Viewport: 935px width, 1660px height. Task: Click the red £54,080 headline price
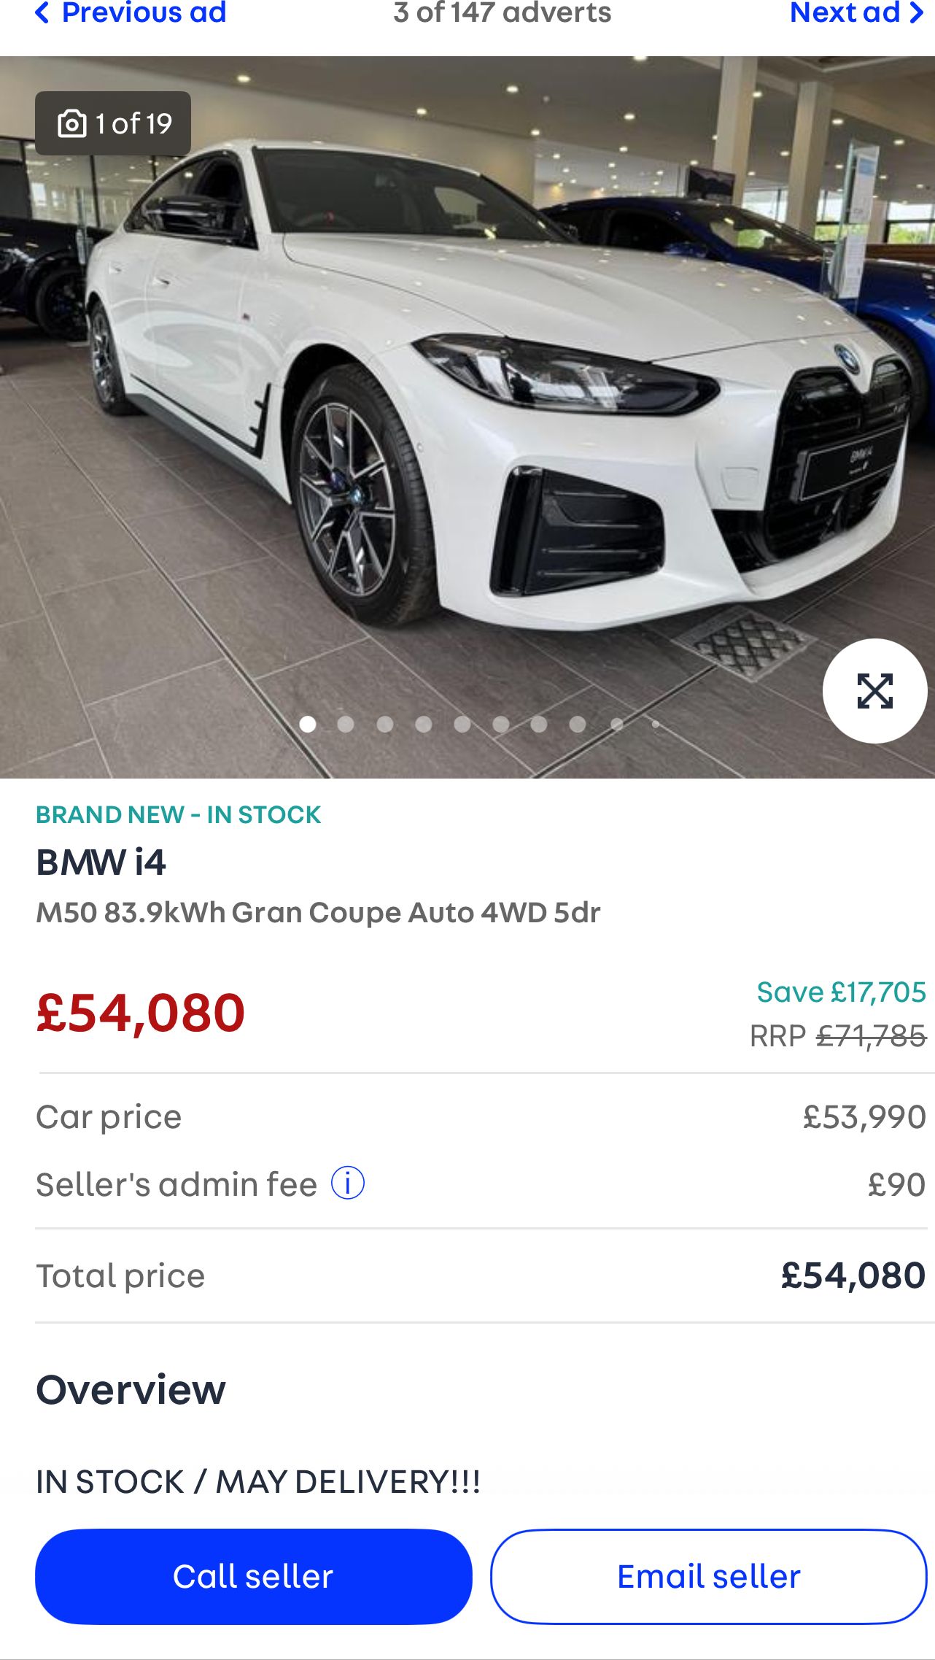pos(141,1013)
